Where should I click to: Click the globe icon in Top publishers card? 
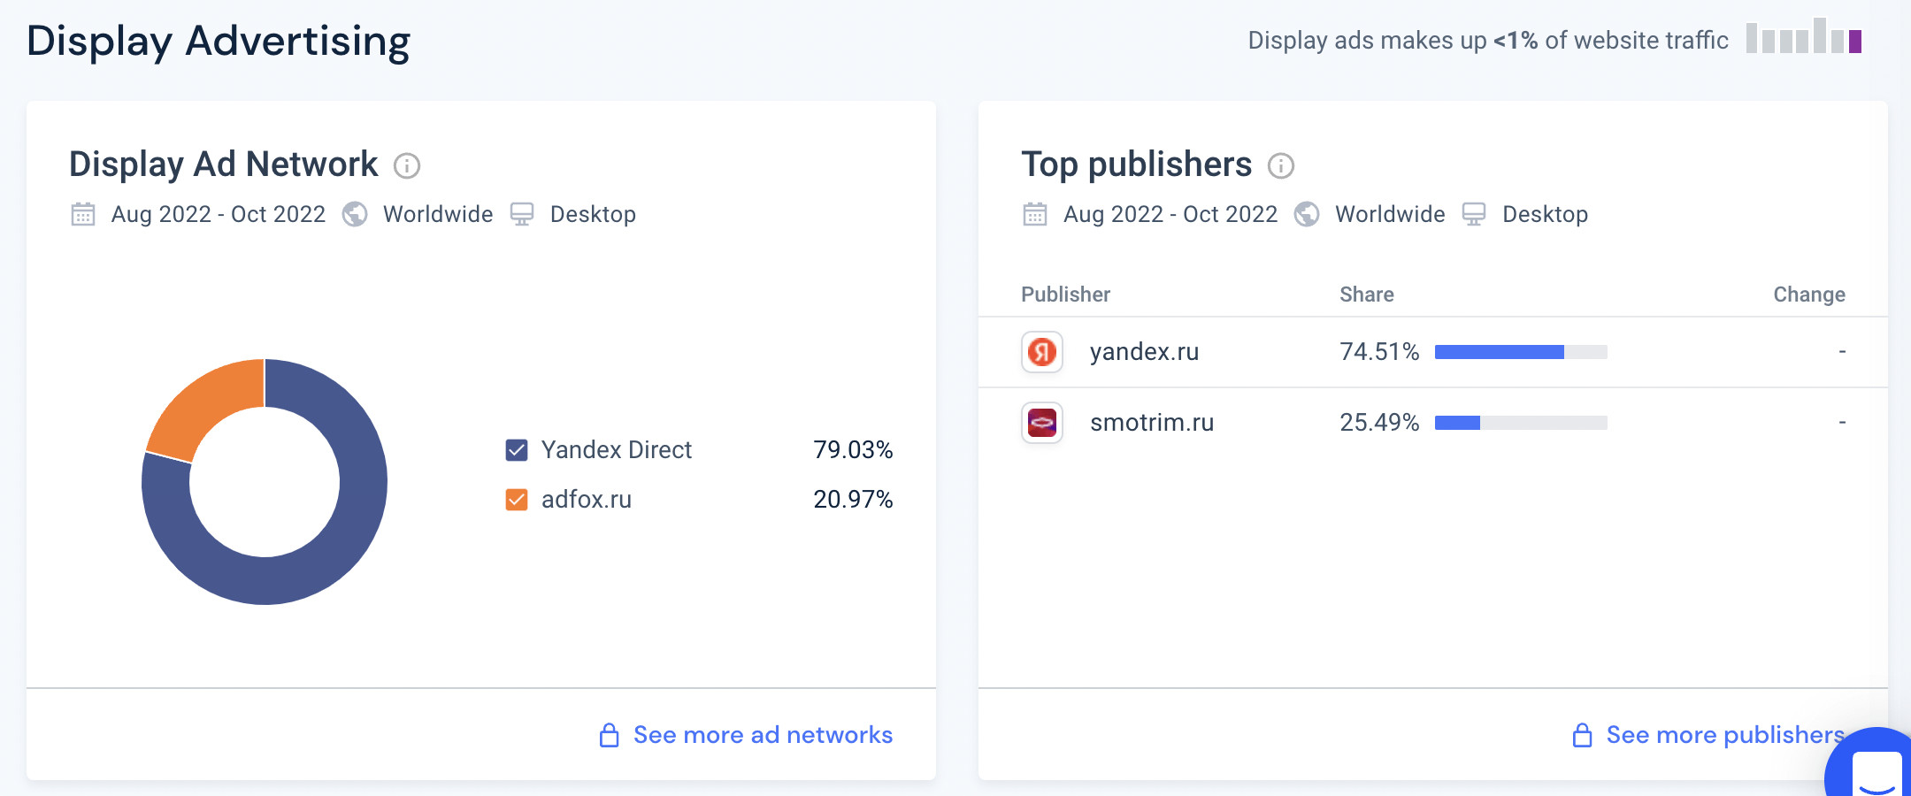point(1307,215)
